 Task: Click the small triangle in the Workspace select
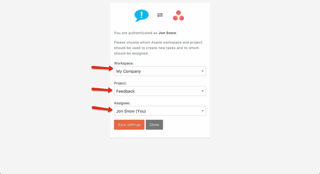[x=202, y=71]
